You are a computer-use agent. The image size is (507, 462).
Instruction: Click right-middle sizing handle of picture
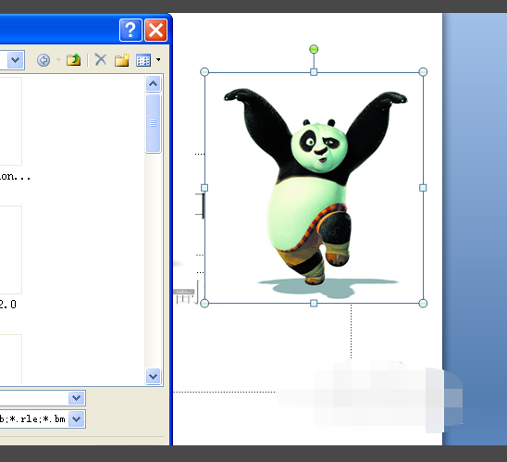point(423,188)
